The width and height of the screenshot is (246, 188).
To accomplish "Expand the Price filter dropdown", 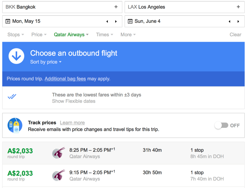I will click(x=39, y=35).
